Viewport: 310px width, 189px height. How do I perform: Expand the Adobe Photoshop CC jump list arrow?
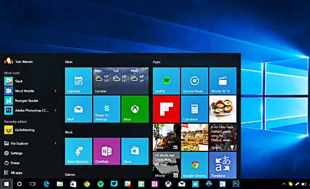coord(56,110)
